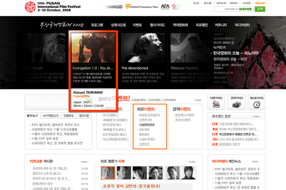
Task: Open the 행사가이드 main menu
Action: [x=157, y=25]
